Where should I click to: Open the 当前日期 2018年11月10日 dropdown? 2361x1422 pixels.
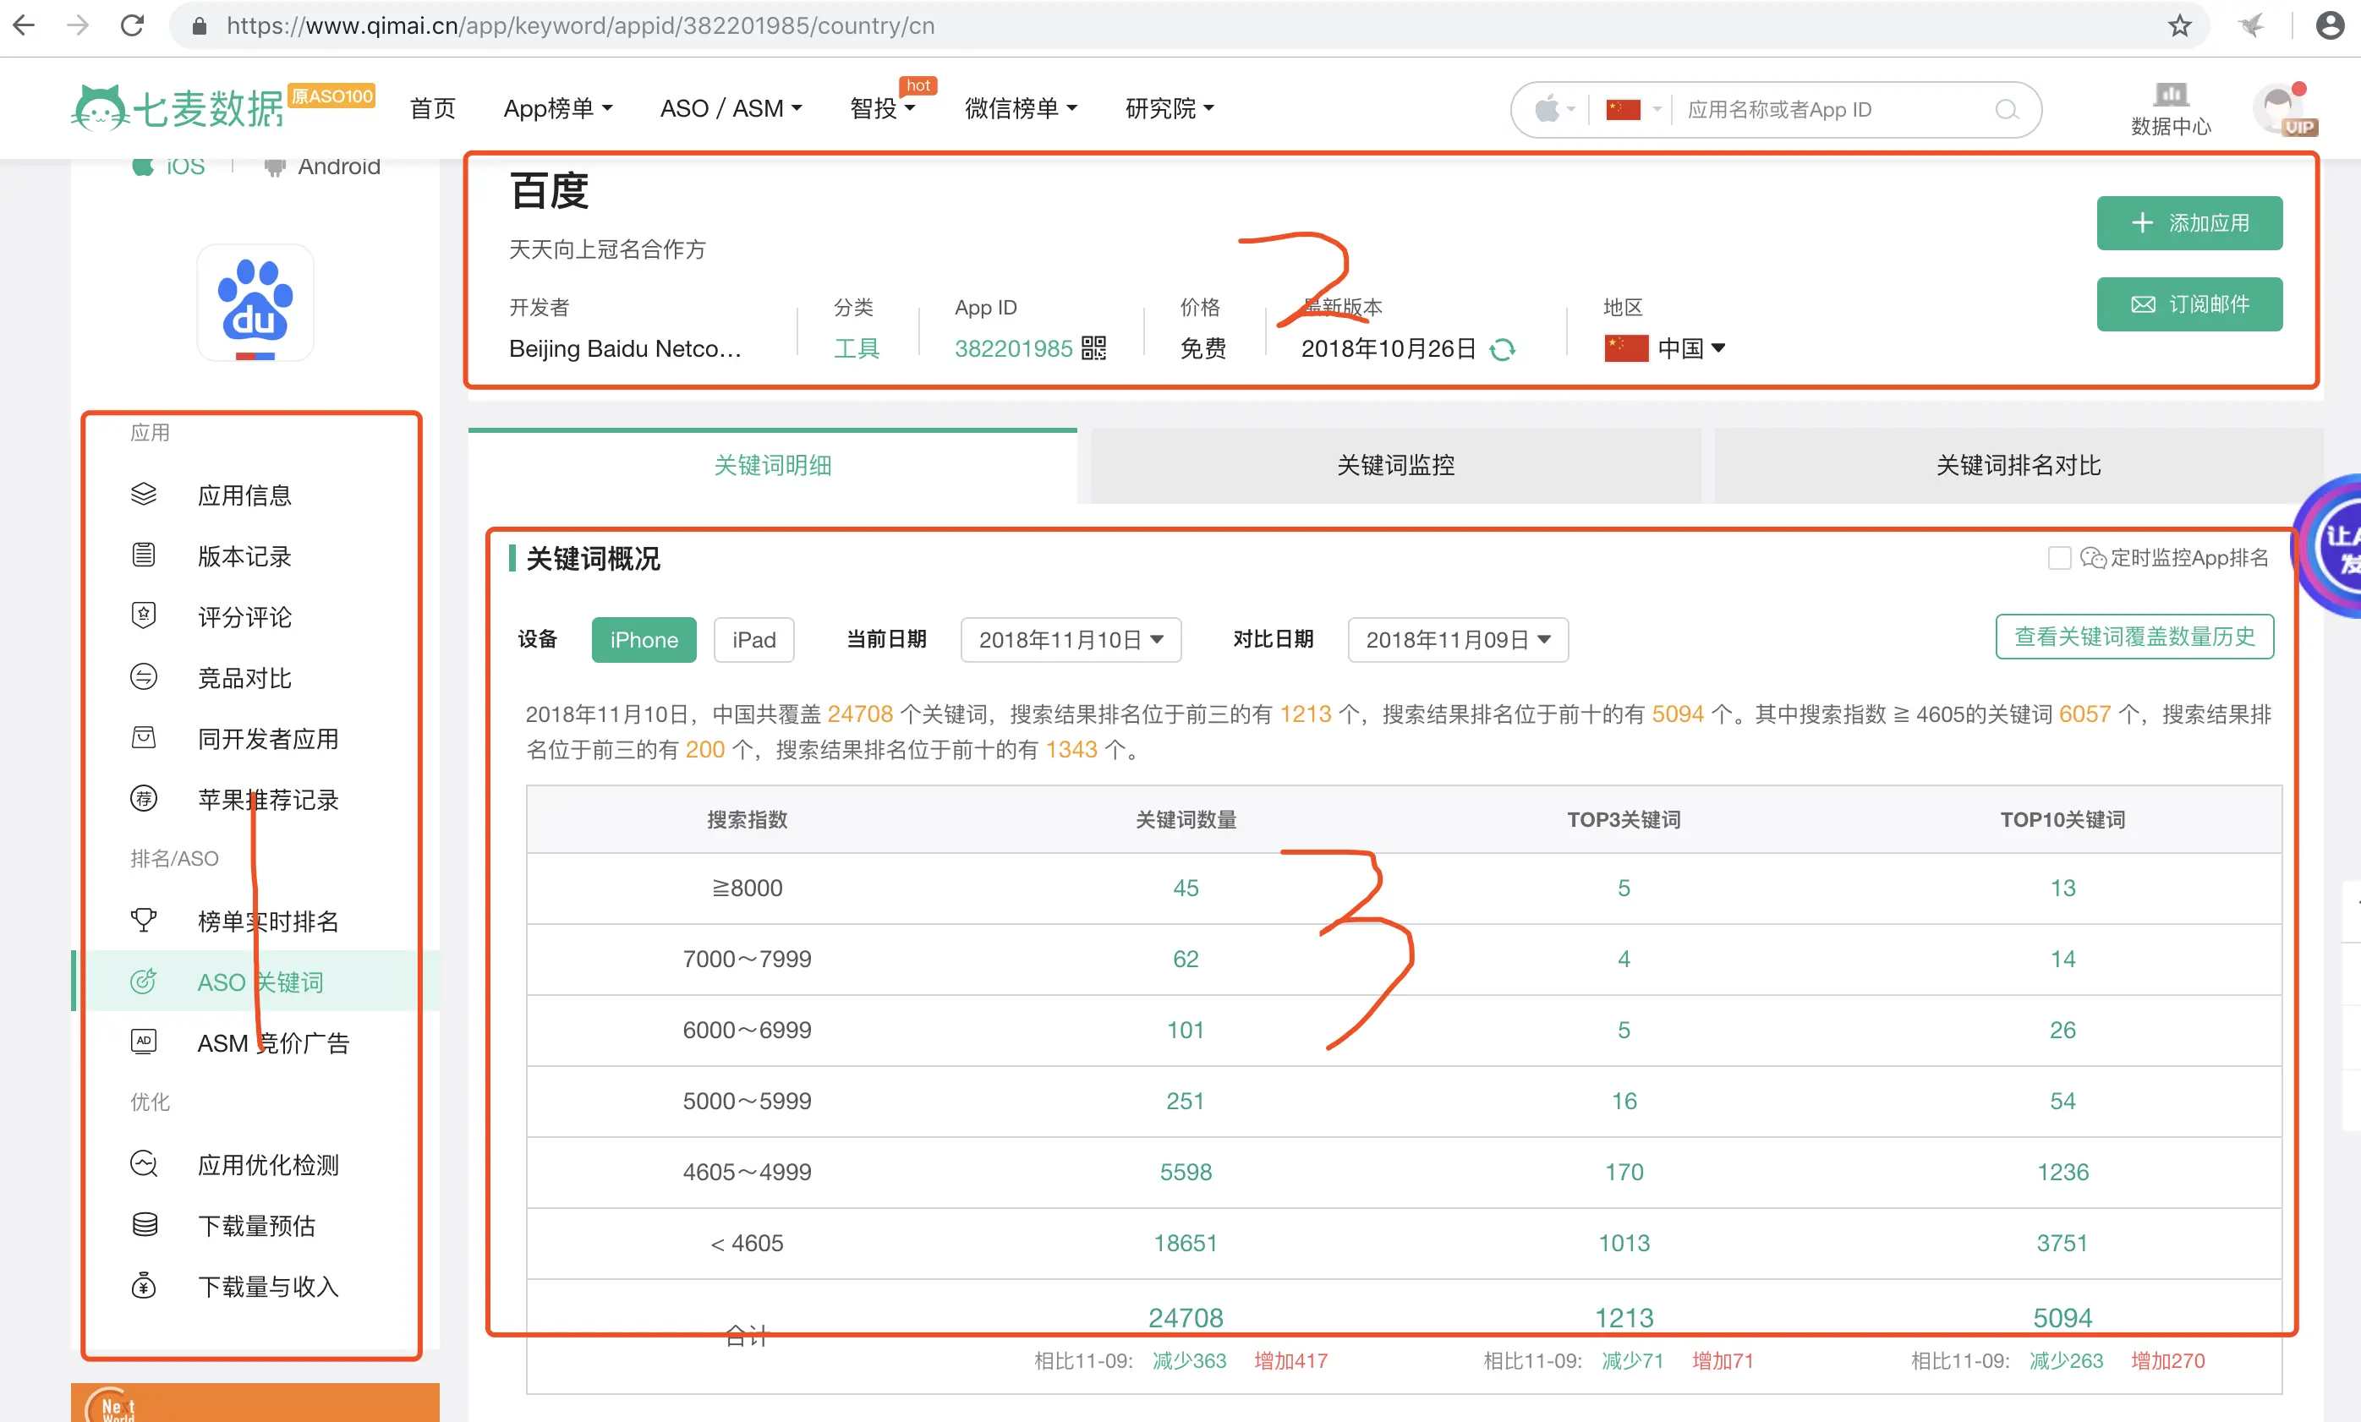1071,640
